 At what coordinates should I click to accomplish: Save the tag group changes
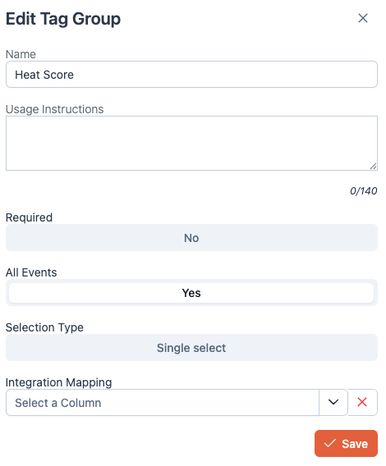click(x=346, y=443)
